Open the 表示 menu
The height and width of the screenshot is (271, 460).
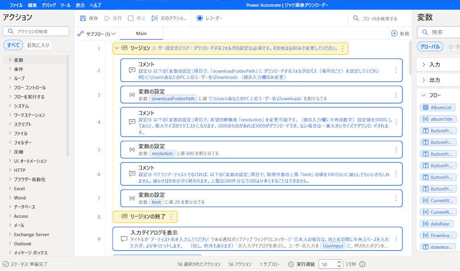pyautogui.click(x=80, y=5)
